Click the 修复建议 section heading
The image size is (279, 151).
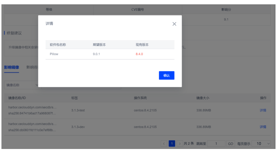[14, 33]
